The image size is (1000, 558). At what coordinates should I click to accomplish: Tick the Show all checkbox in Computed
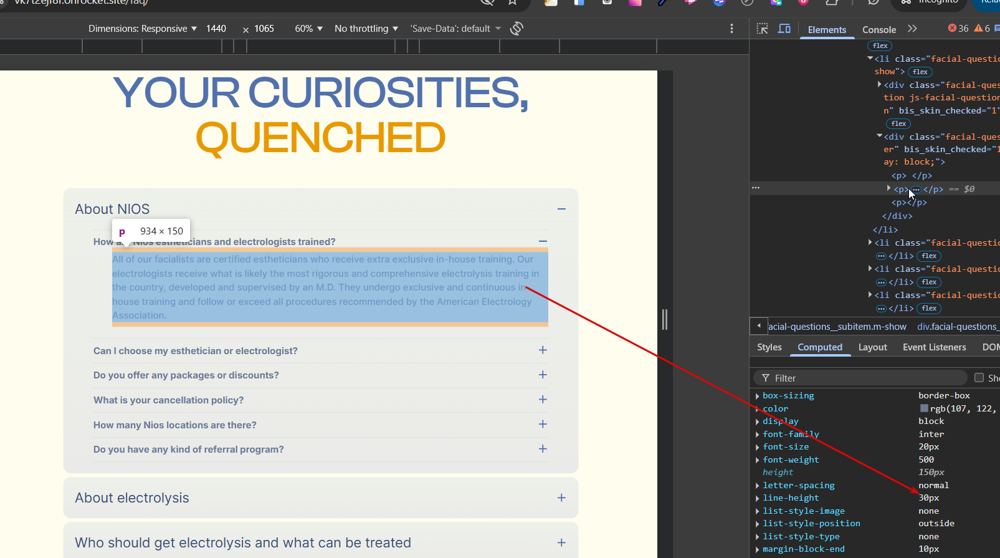click(979, 378)
